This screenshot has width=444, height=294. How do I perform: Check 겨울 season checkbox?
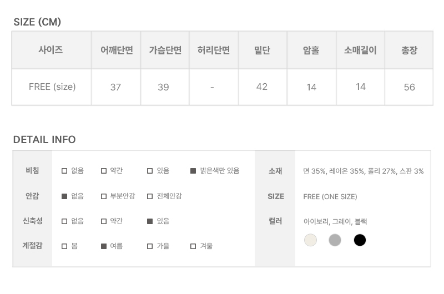(x=193, y=246)
